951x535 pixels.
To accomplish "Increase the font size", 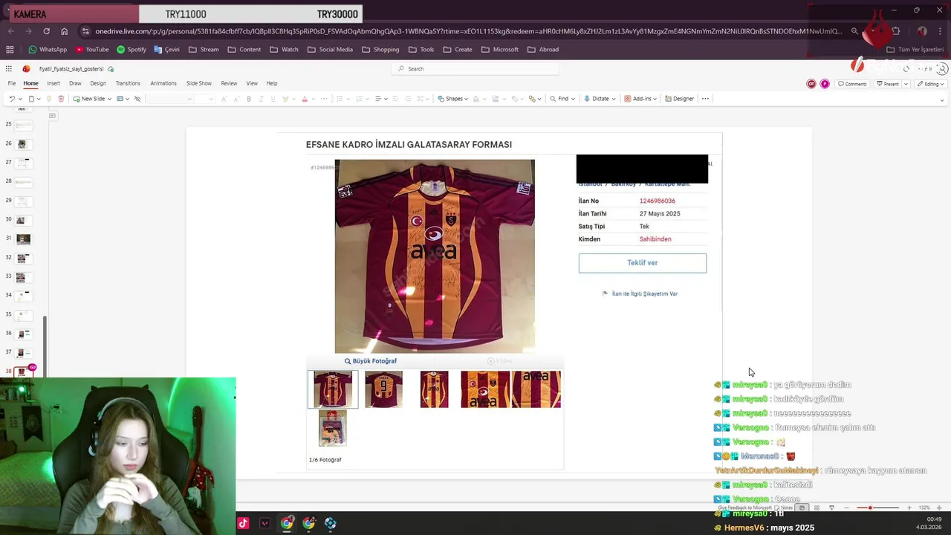I will (224, 99).
